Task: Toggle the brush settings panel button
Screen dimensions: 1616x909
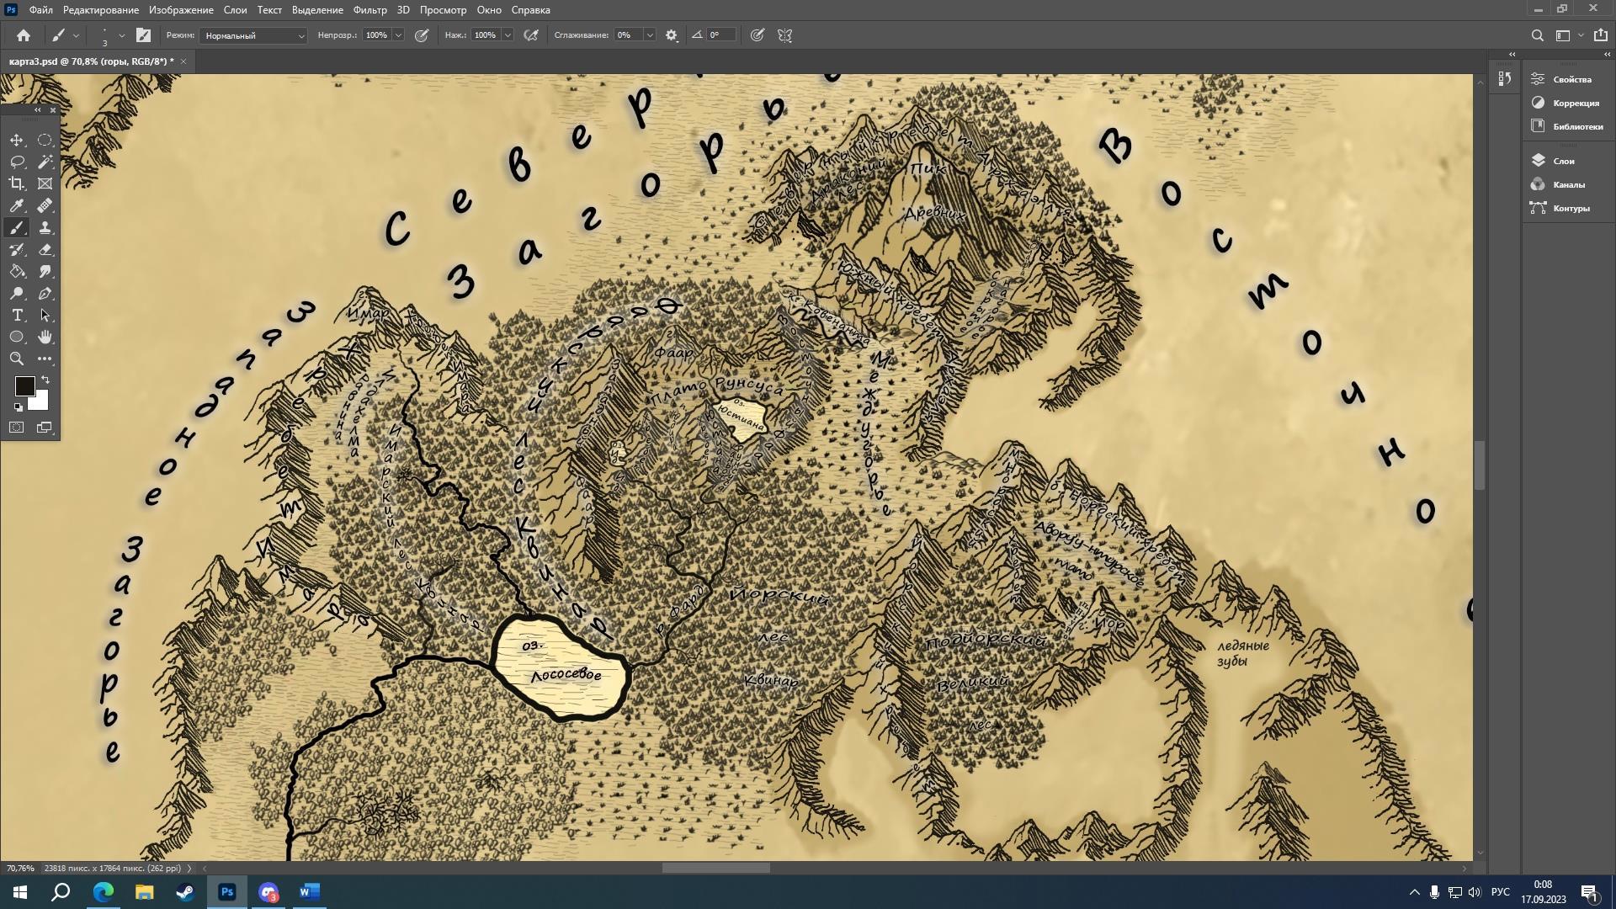Action: [x=144, y=35]
